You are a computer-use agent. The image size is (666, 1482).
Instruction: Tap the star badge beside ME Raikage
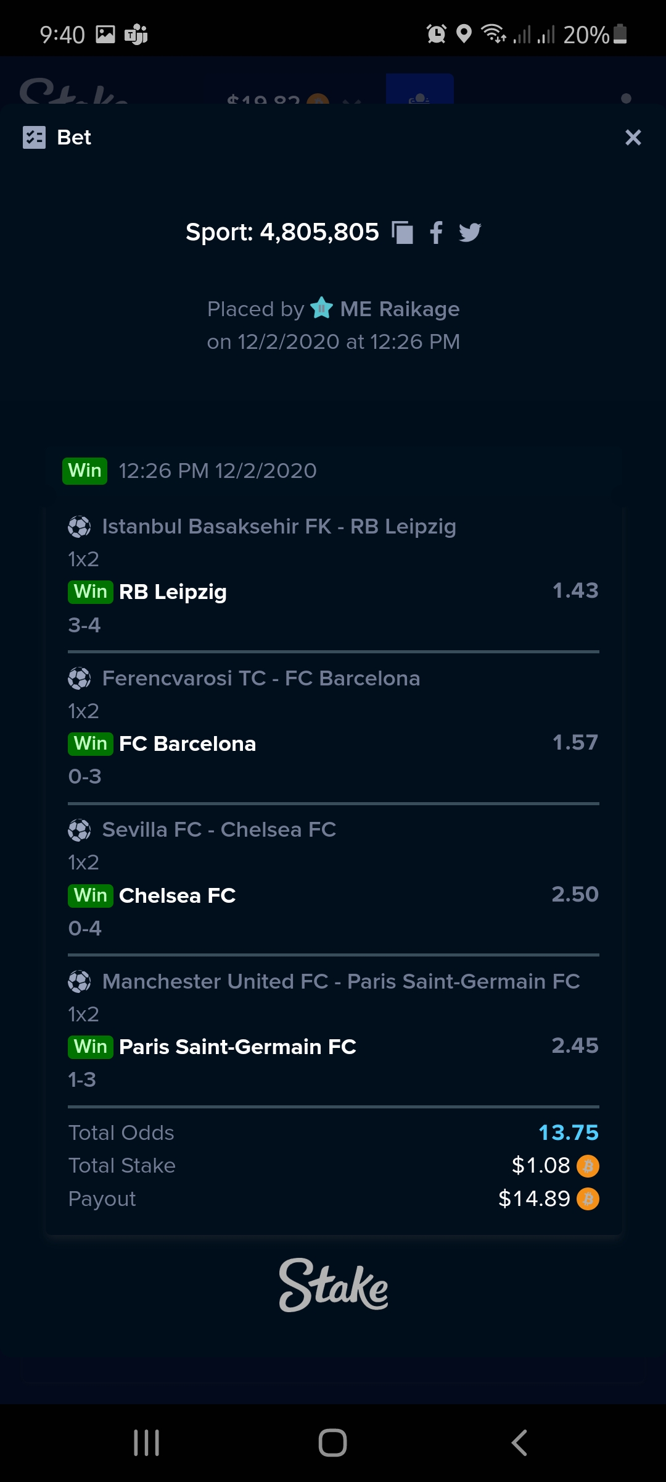322,308
